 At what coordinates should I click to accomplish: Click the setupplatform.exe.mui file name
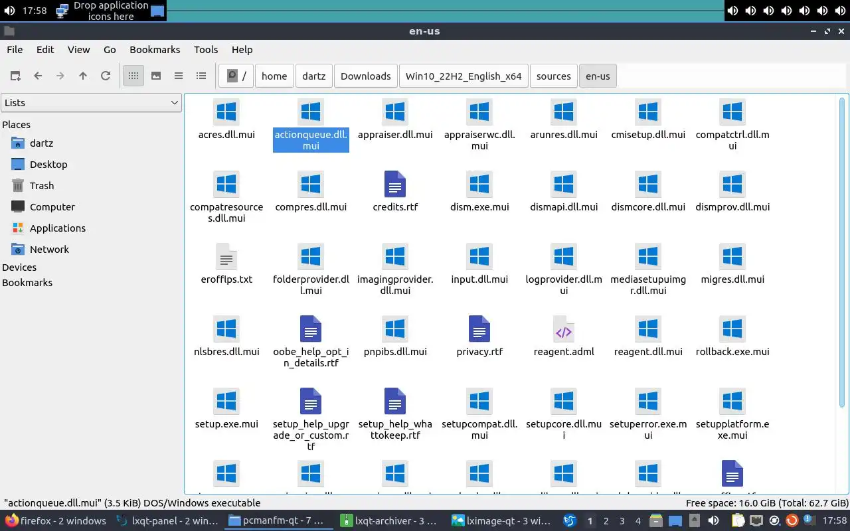pos(732,429)
